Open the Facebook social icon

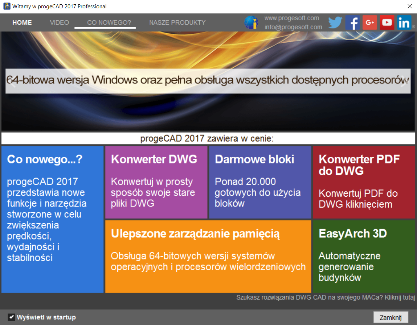[352, 22]
